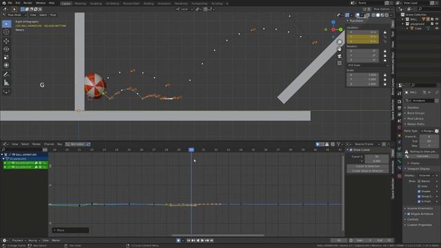Click the viewport zoom magnifier icon
Viewport: 441px width, 248px height.
tap(340, 42)
